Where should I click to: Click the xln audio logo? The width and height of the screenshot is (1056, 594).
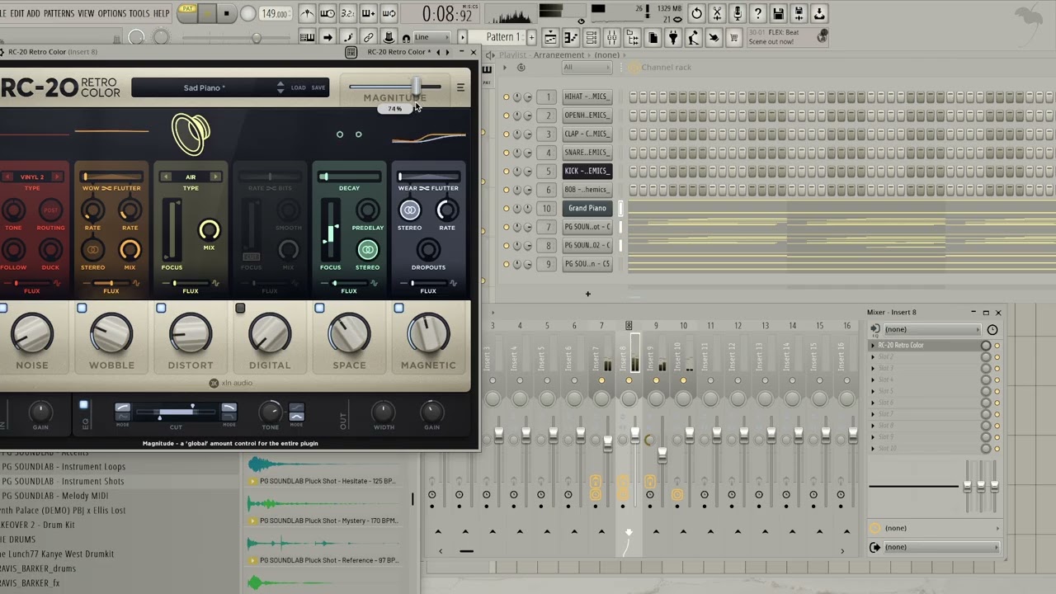(x=231, y=383)
